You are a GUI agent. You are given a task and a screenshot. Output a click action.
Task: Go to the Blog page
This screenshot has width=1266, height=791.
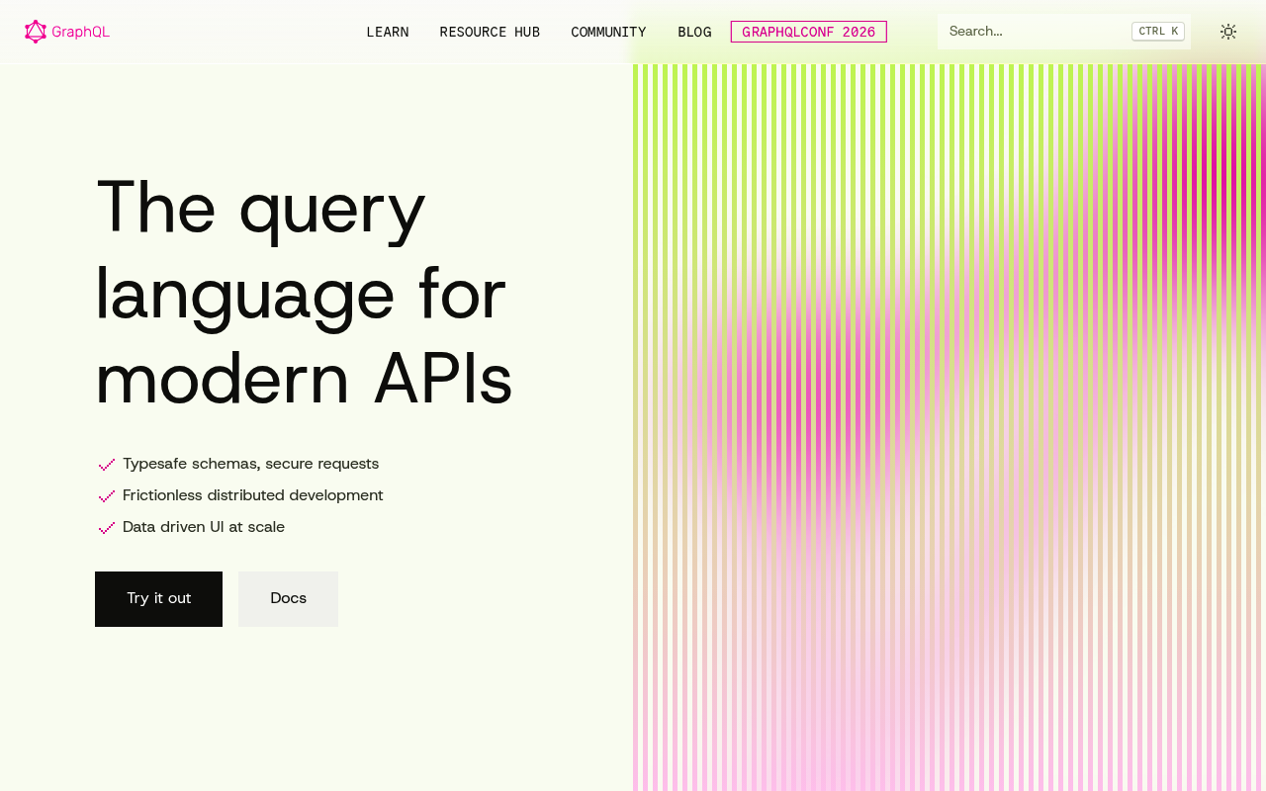[694, 32]
